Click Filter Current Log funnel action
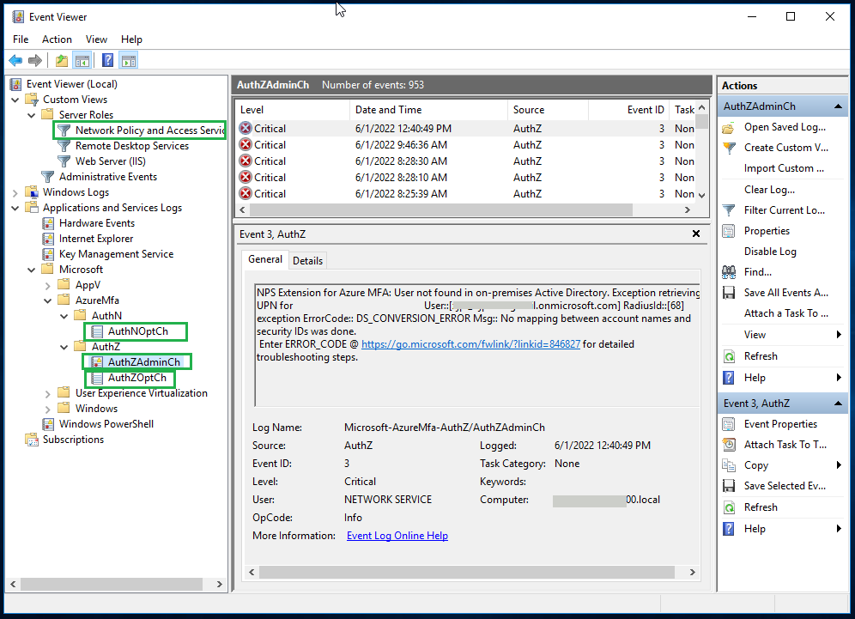855x619 pixels. (784, 210)
